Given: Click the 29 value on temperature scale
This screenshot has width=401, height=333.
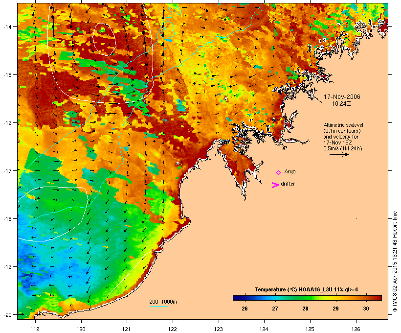Looking at the screenshot, I should tap(336, 309).
